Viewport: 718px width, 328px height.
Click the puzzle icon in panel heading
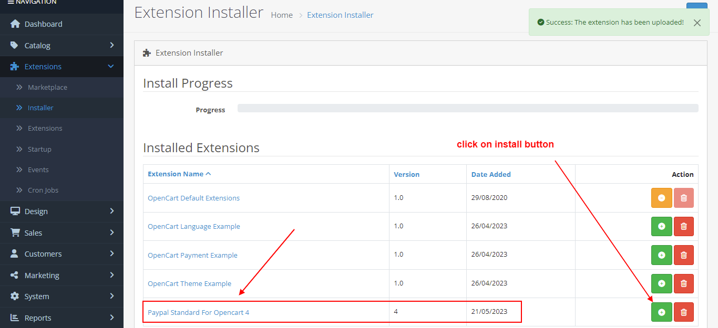click(147, 53)
